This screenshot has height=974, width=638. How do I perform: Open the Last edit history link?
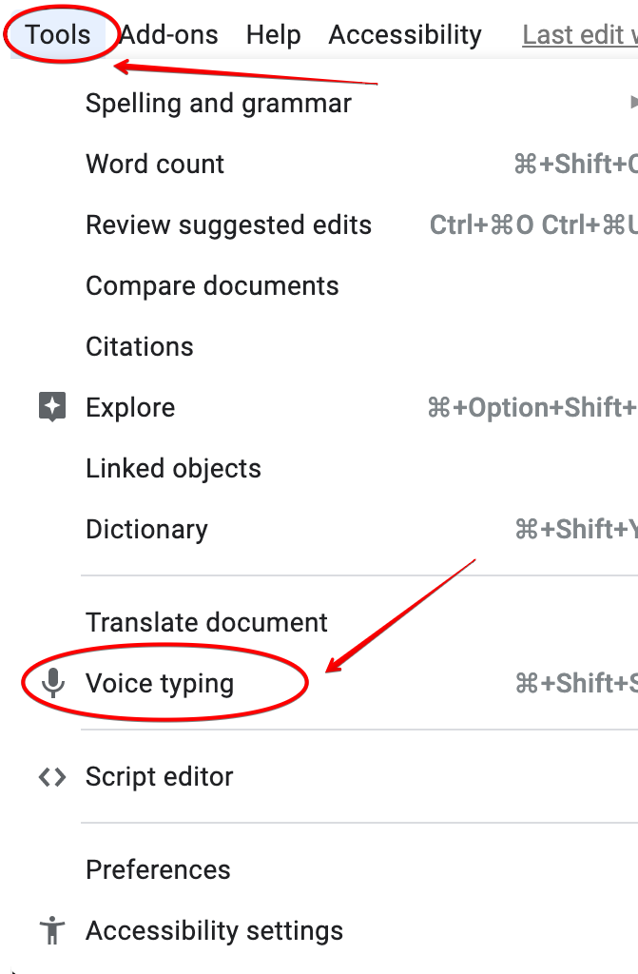point(579,35)
